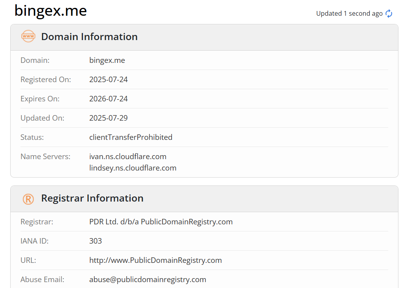This screenshot has height=288, width=402.
Task: Open the http://www.PublicDomainRegistry.com URL
Action: coord(155,260)
